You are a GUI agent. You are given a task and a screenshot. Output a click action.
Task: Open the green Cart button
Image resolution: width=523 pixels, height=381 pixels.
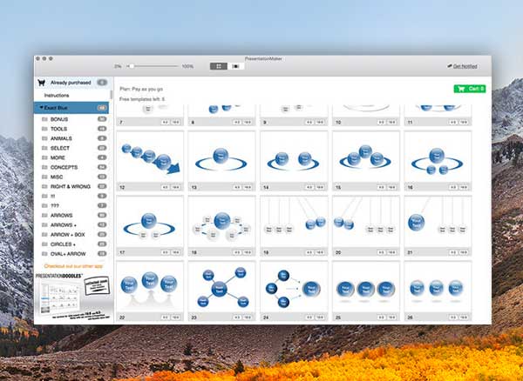click(x=470, y=89)
